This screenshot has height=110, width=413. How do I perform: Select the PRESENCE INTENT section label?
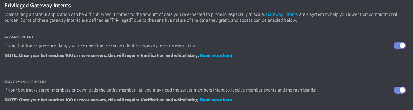19,37
